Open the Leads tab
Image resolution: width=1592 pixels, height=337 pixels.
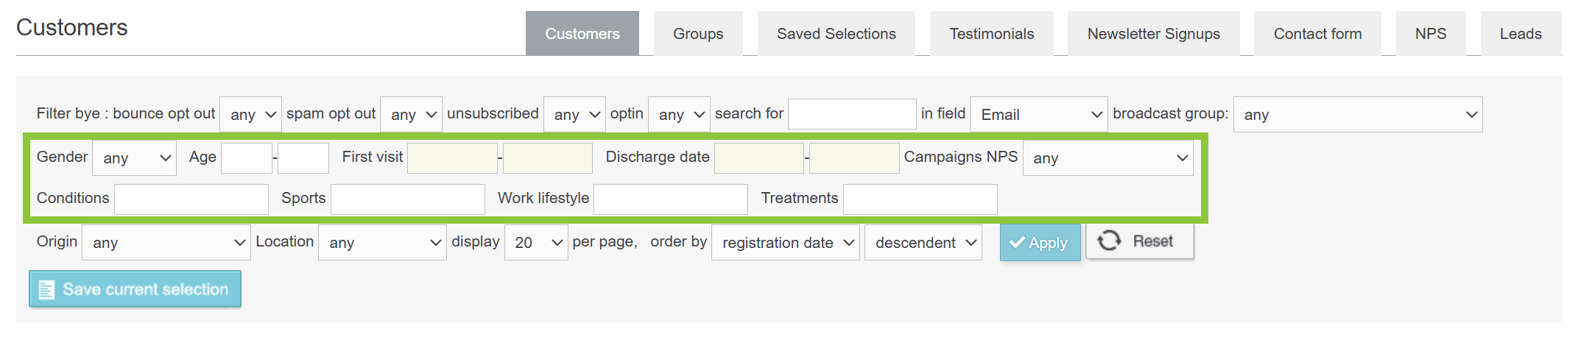point(1520,34)
